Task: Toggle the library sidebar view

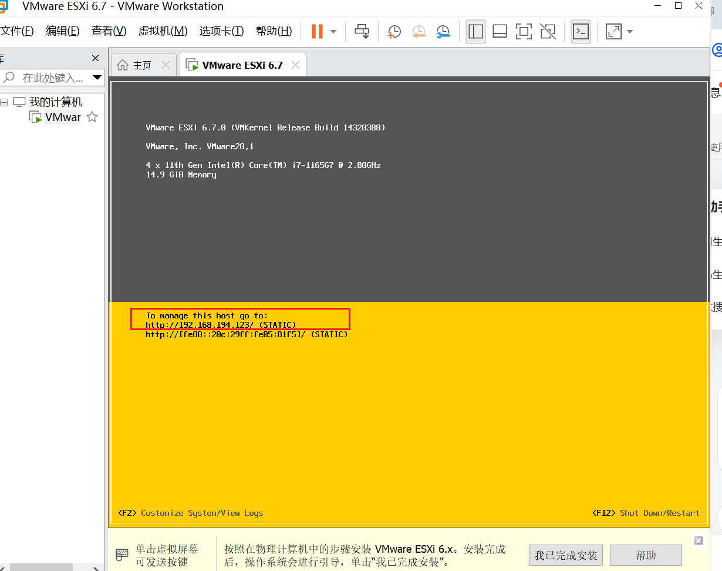Action: [475, 31]
